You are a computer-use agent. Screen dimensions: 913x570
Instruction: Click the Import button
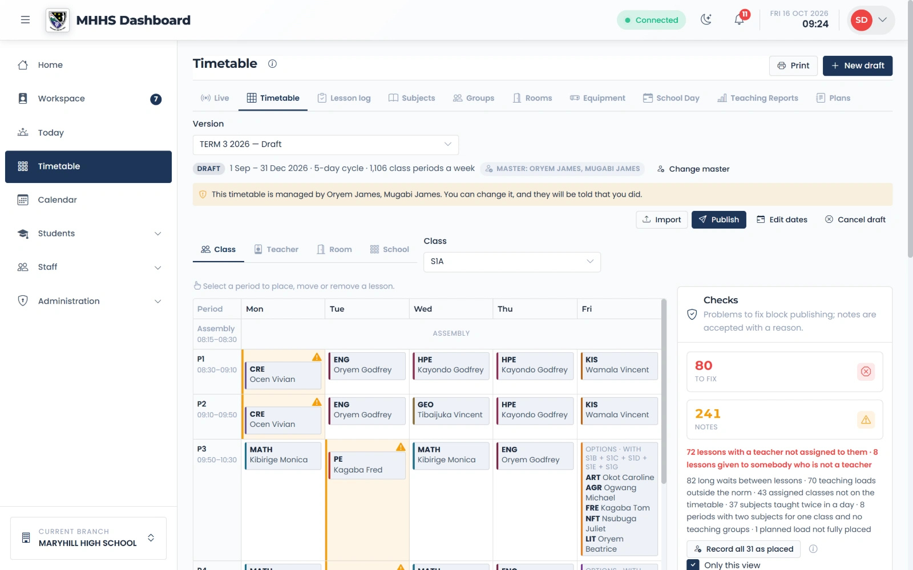pyautogui.click(x=662, y=220)
